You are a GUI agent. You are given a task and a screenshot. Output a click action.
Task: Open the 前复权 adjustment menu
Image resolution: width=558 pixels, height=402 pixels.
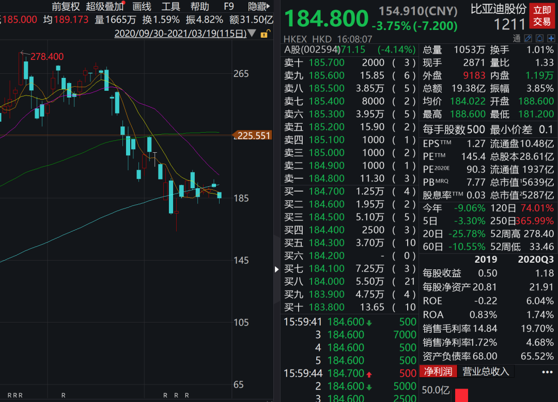pyautogui.click(x=66, y=6)
